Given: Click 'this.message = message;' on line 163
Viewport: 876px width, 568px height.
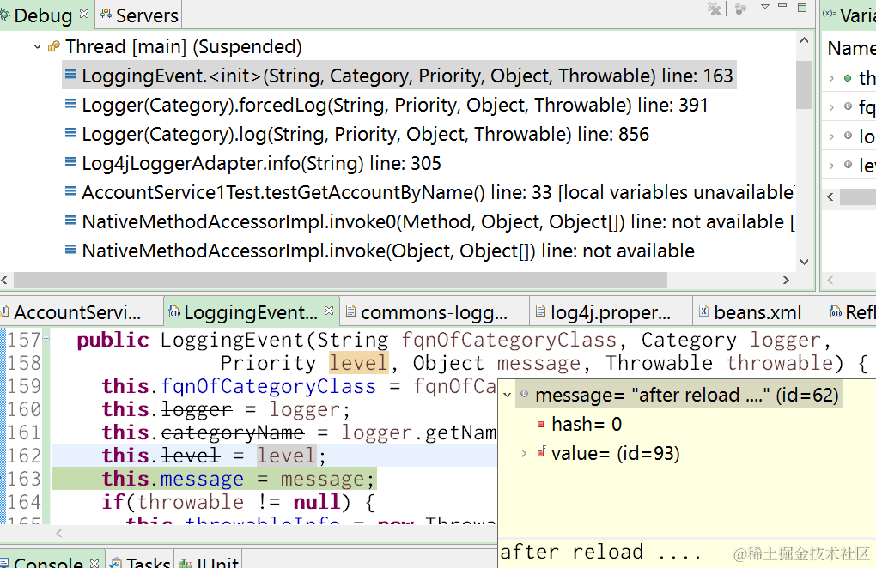Looking at the screenshot, I should pos(238,480).
